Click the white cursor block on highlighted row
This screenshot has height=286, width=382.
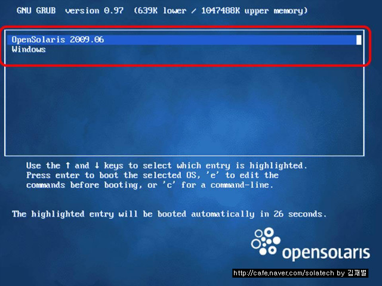click(359, 40)
